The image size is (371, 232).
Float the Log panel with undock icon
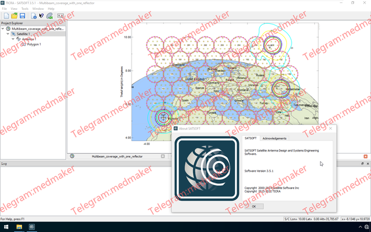(362, 164)
